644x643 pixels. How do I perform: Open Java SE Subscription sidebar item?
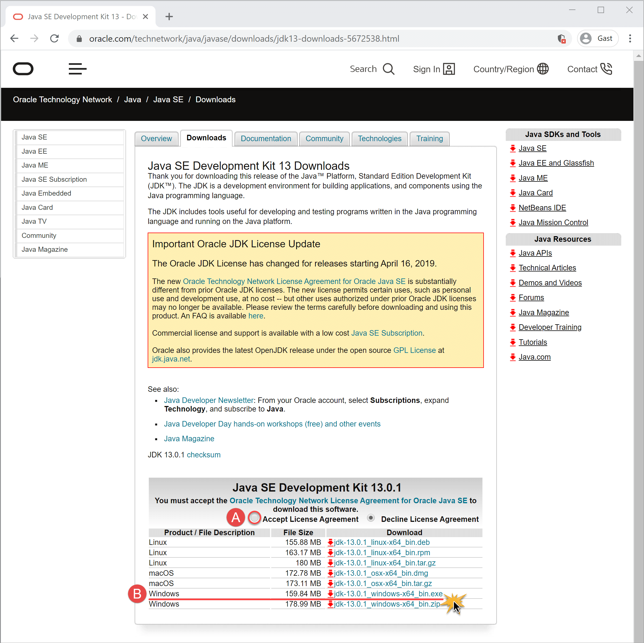(x=70, y=179)
